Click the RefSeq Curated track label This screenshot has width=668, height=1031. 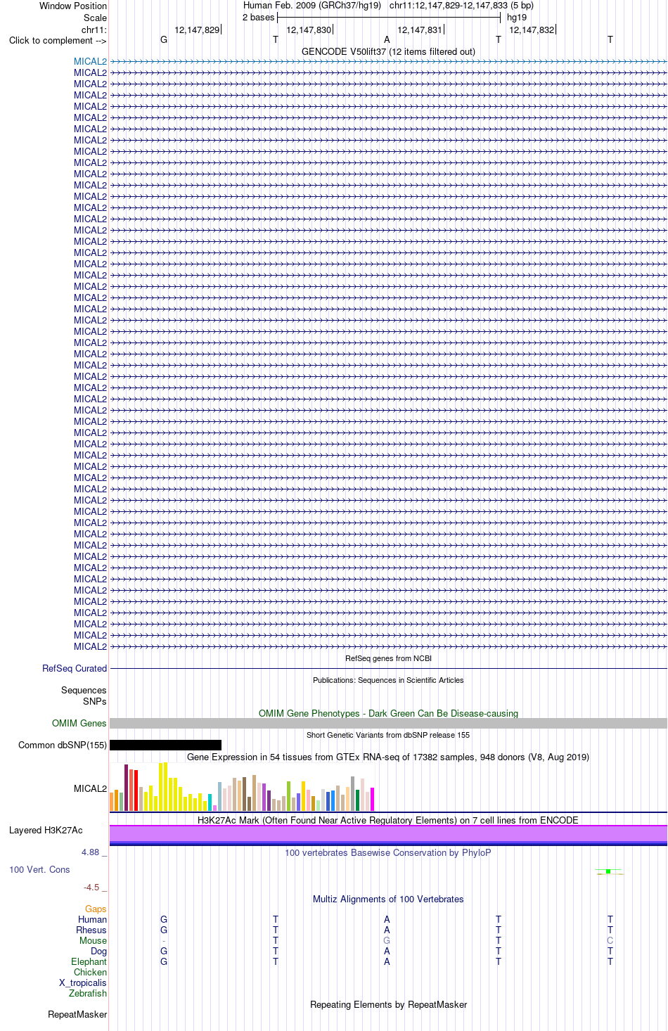(x=75, y=668)
